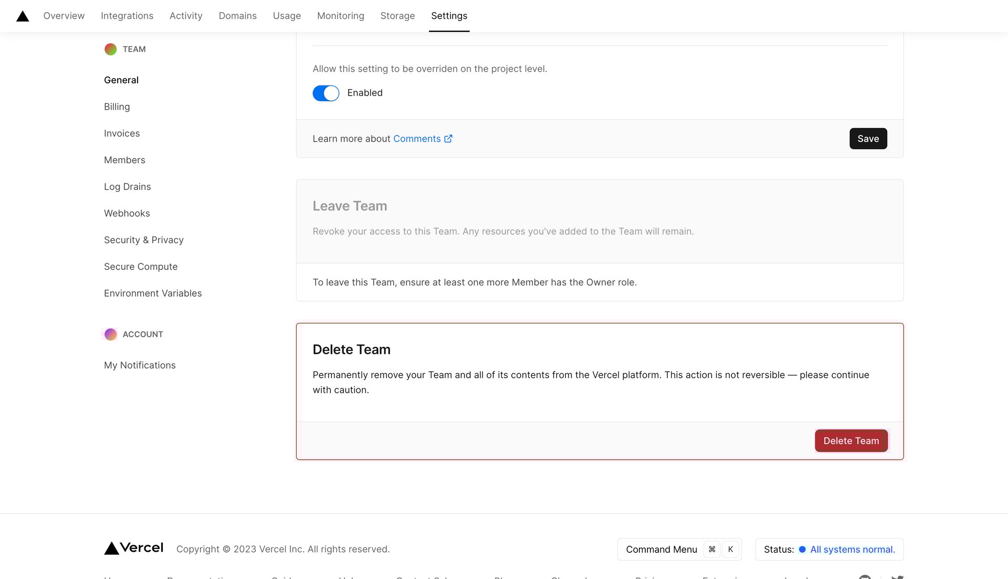
Task: Go to My Notifications
Action: 140,365
